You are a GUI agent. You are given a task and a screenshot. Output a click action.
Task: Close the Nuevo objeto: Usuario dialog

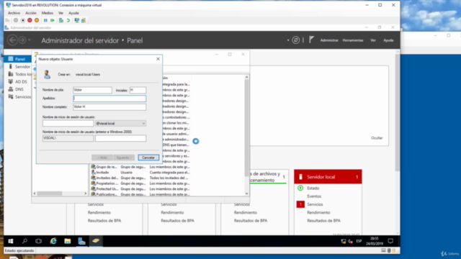pos(158,59)
